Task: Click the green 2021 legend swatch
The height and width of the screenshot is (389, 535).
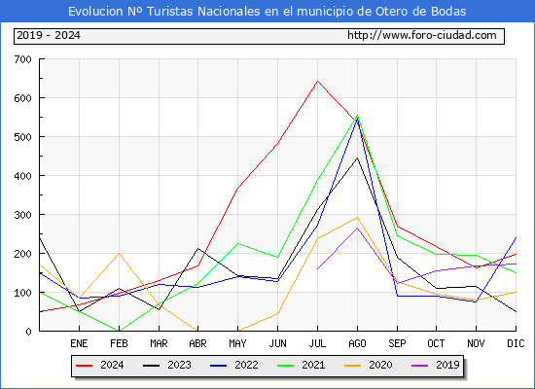Action: pyautogui.click(x=286, y=366)
